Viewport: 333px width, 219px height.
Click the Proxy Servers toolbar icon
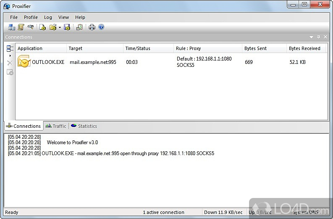(11, 27)
